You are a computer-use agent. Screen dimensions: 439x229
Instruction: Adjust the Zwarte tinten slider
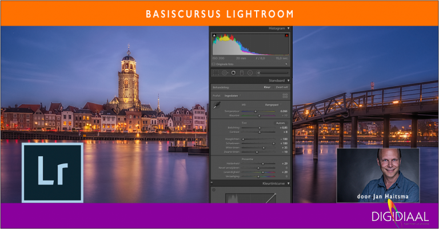pyautogui.click(x=258, y=152)
